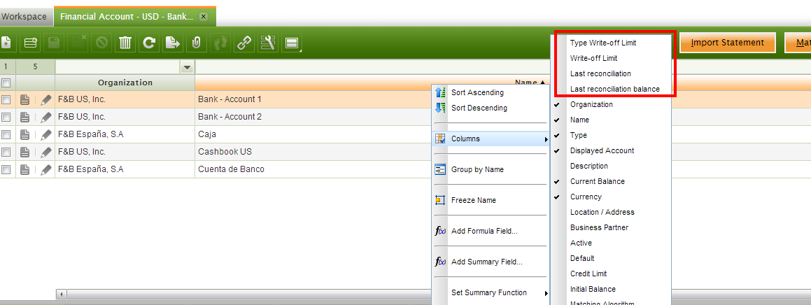Show the Write-off Limit column
The width and height of the screenshot is (811, 305).
610,59
